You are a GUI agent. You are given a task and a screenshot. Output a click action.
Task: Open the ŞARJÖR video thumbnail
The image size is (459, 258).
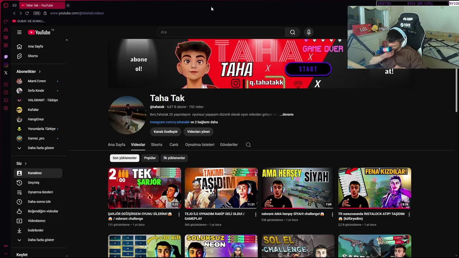(x=145, y=188)
